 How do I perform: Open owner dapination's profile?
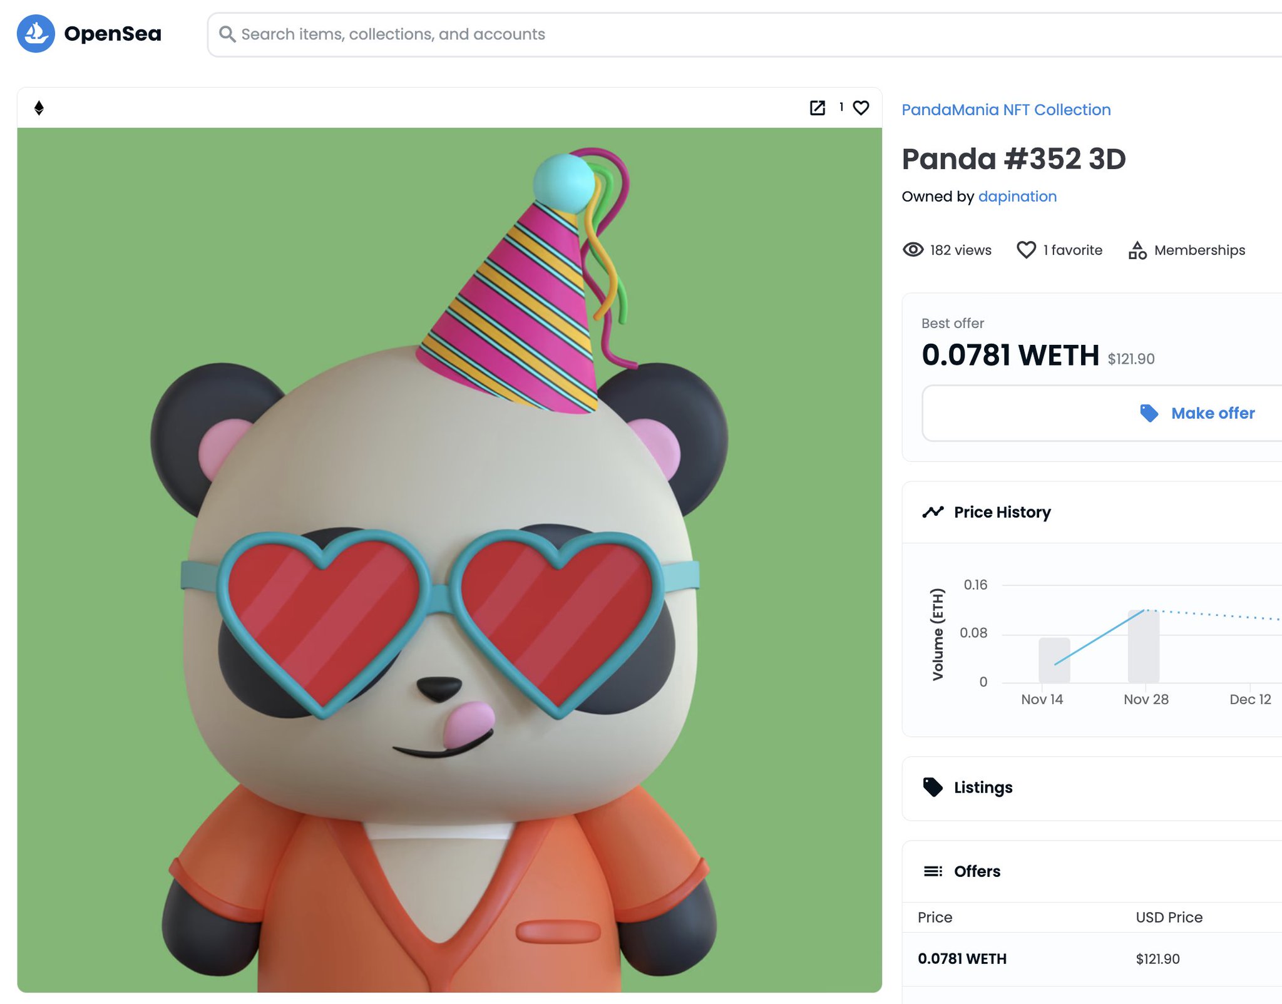coord(1017,197)
